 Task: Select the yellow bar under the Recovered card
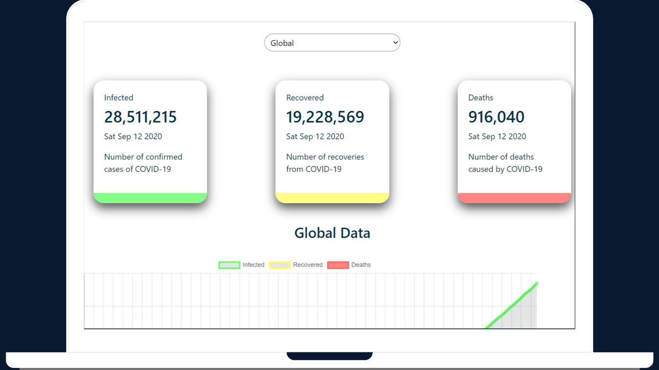click(332, 197)
